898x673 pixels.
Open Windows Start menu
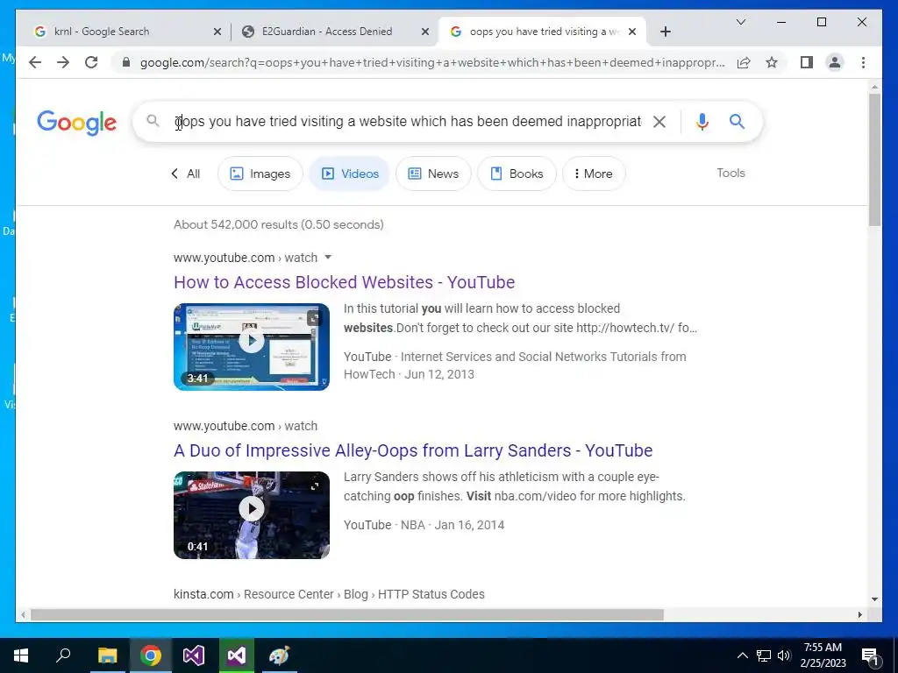(x=21, y=655)
